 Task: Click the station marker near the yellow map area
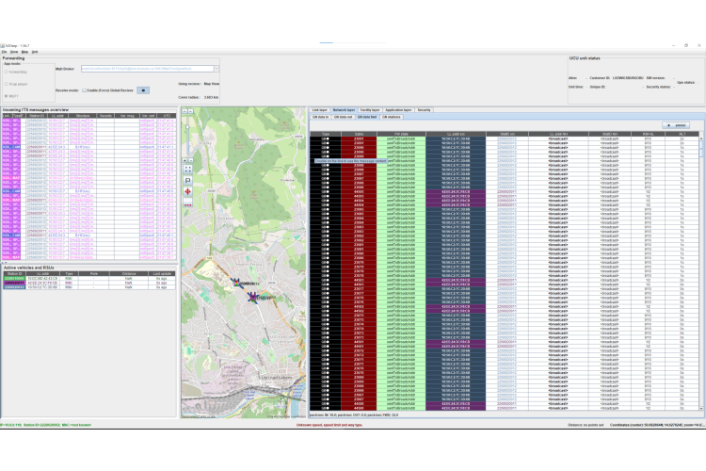pyautogui.click(x=236, y=283)
